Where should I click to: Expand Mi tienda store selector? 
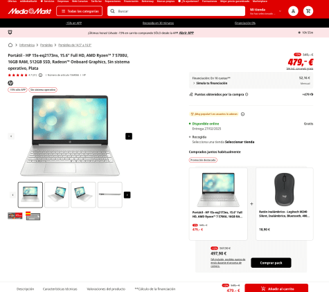pyautogui.click(x=266, y=11)
